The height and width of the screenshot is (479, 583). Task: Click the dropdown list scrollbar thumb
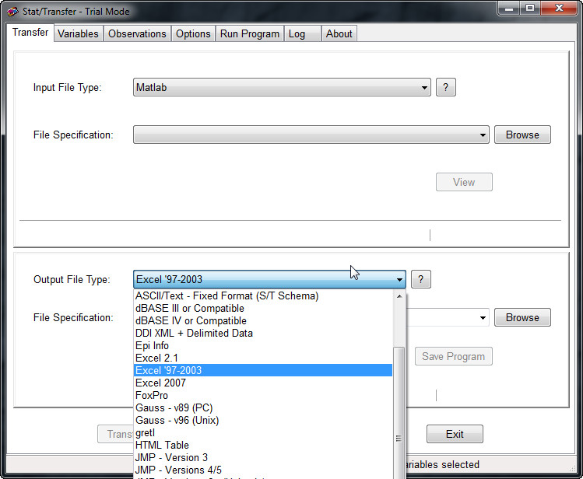click(399, 412)
